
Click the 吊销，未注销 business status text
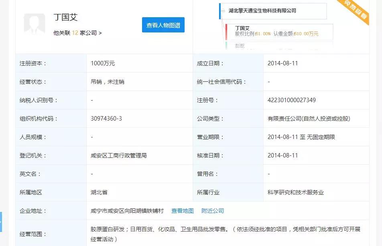pos(108,82)
